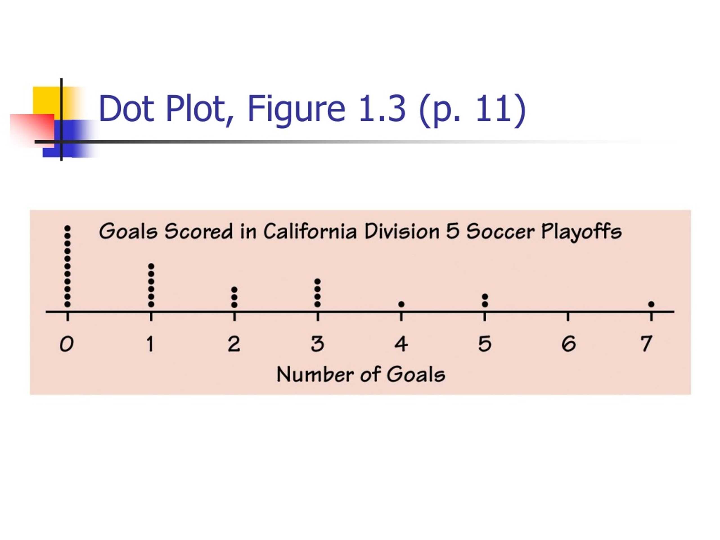Click the top dot above value 2
Image resolution: width=720 pixels, height=540 pixels.
[x=234, y=289]
